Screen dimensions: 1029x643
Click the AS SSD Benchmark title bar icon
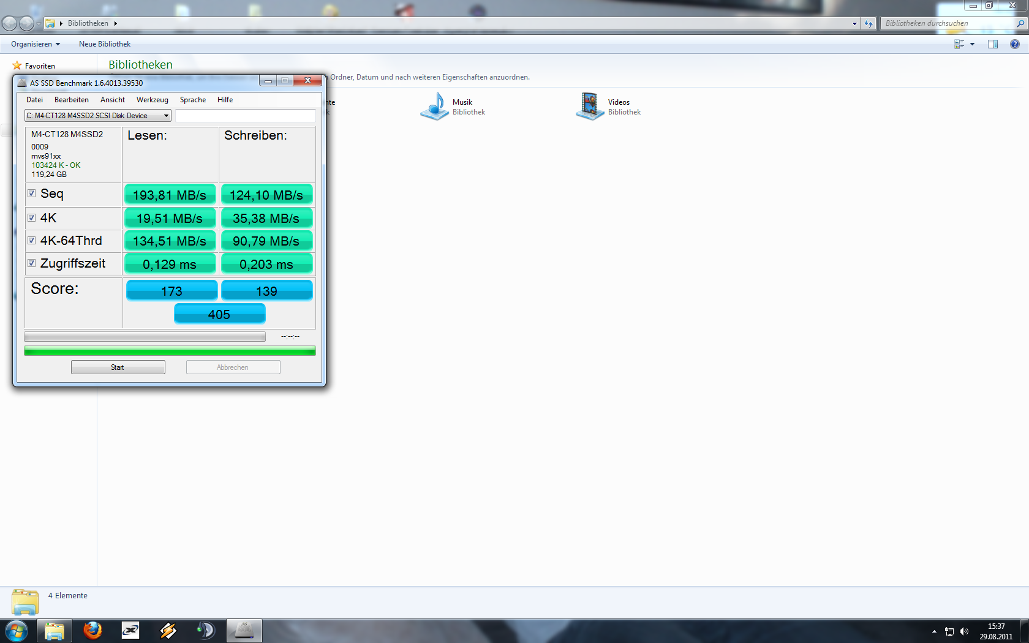click(x=23, y=83)
